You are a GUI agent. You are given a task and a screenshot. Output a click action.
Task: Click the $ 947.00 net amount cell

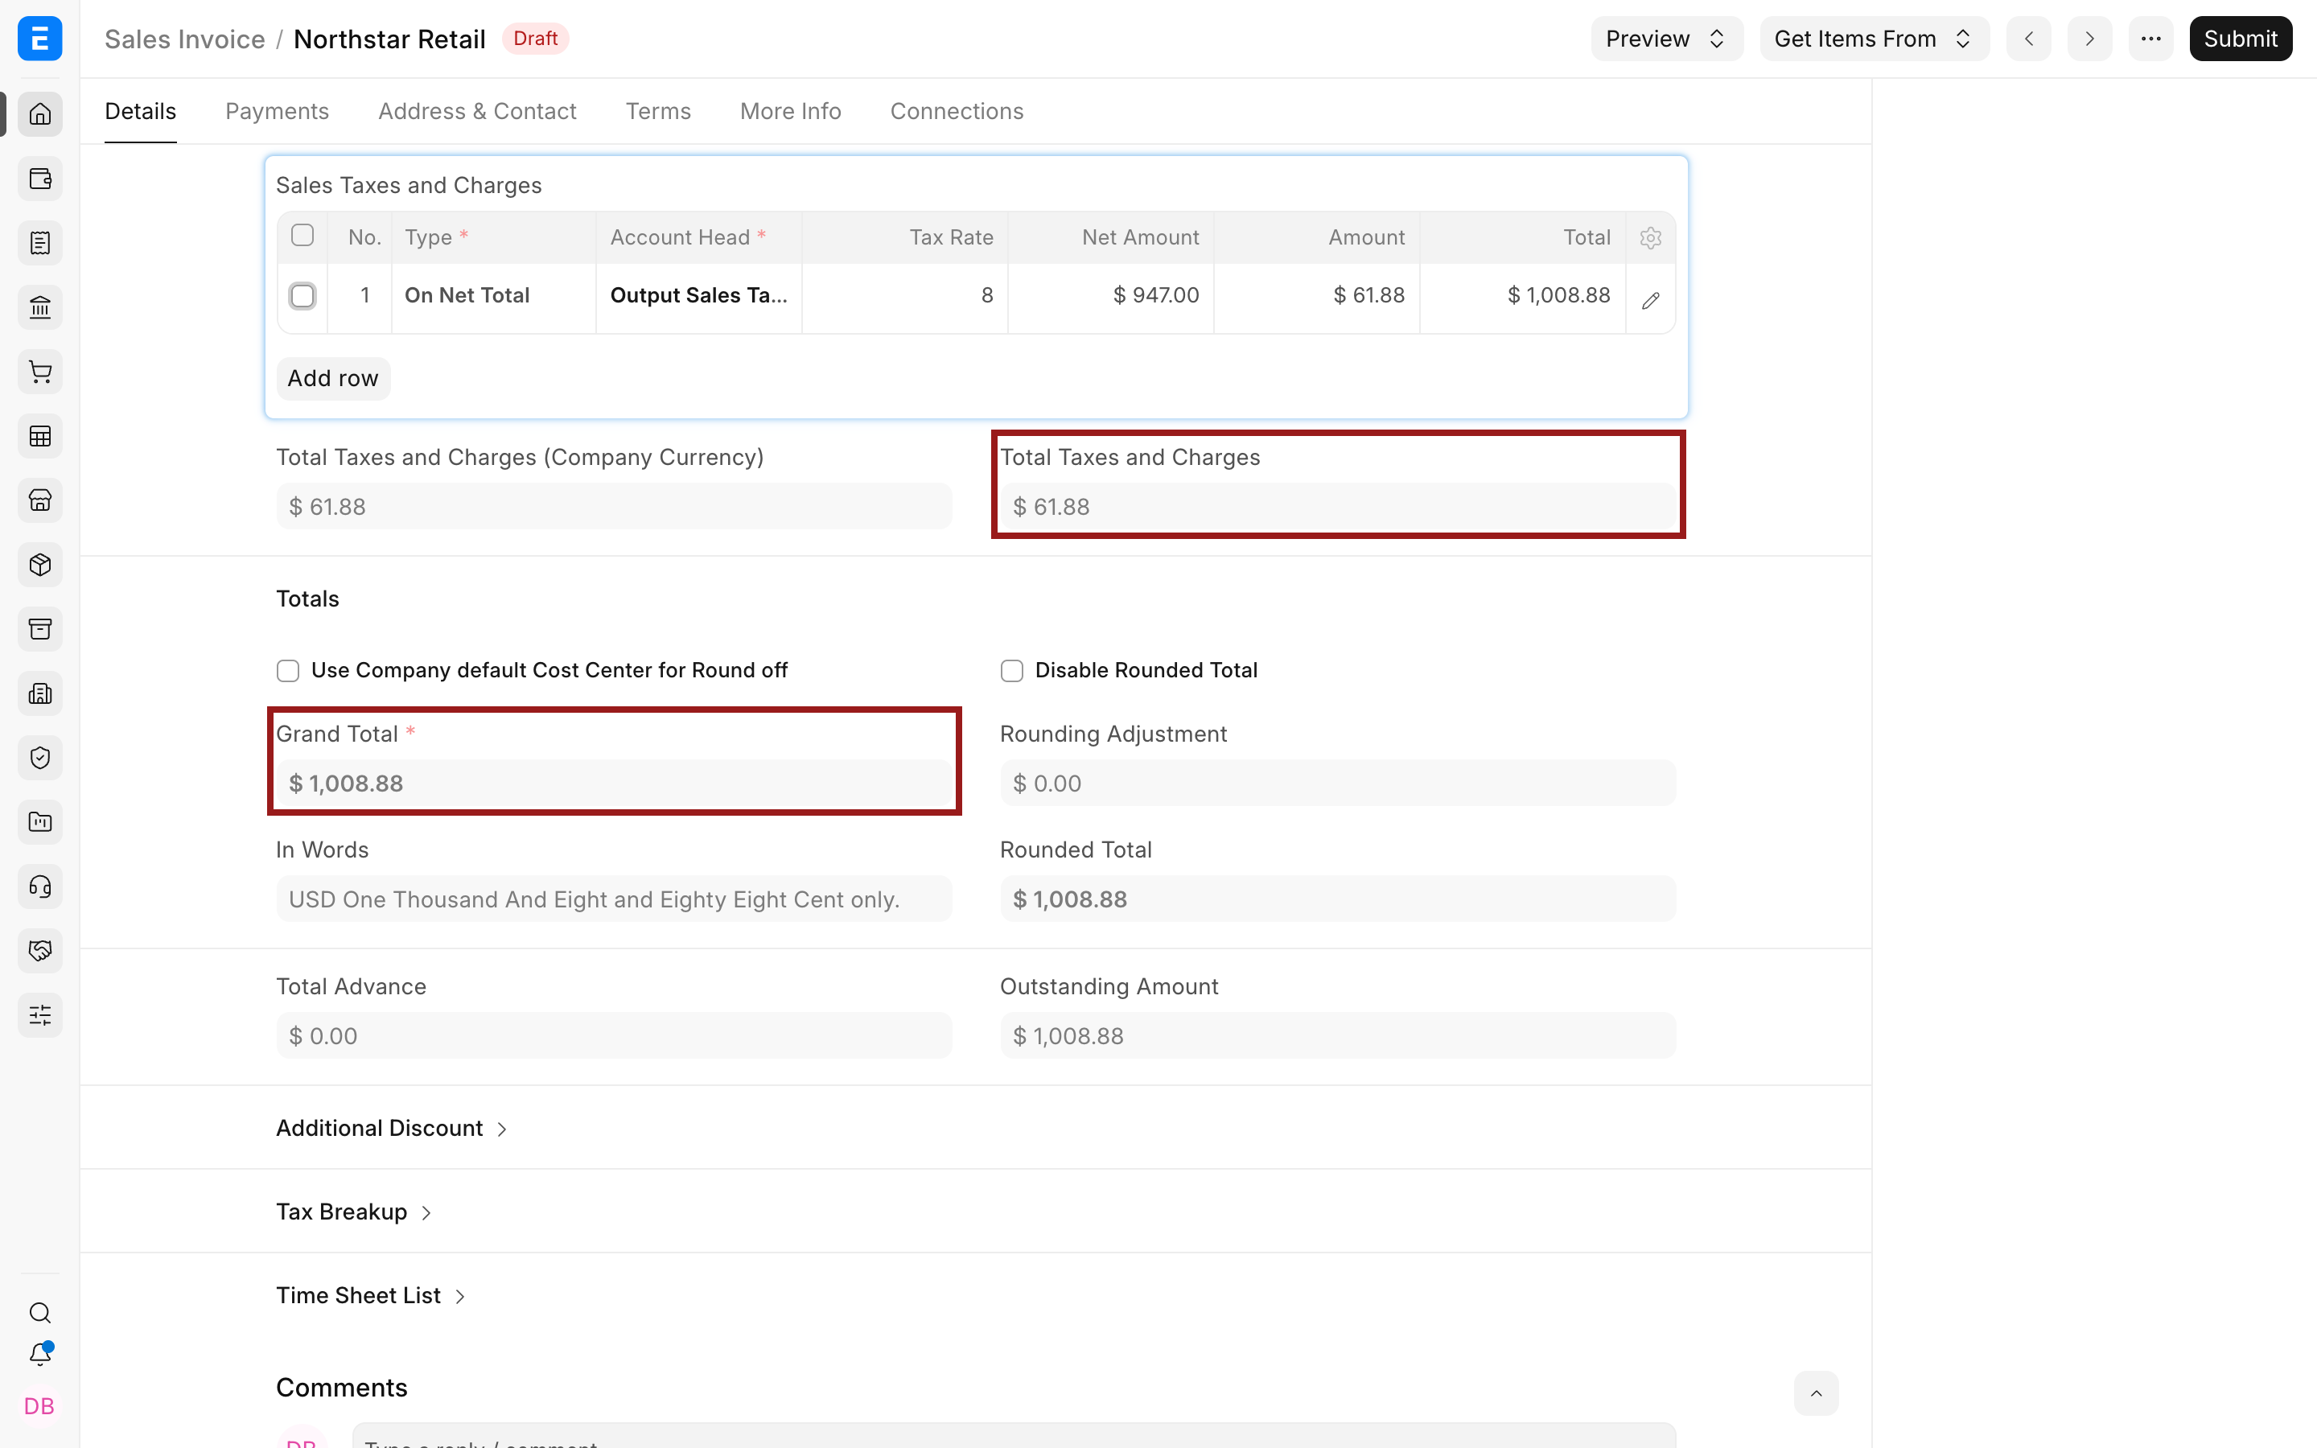1110,296
